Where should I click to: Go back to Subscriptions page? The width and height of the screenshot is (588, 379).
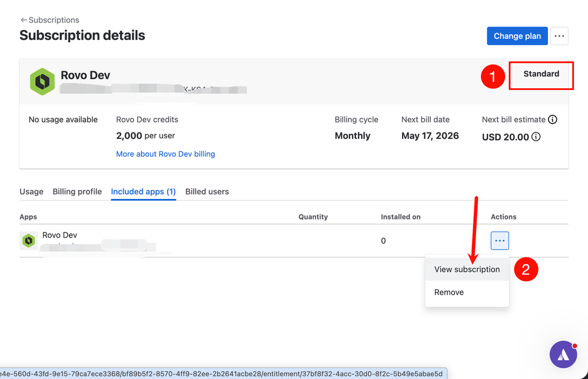pos(49,20)
